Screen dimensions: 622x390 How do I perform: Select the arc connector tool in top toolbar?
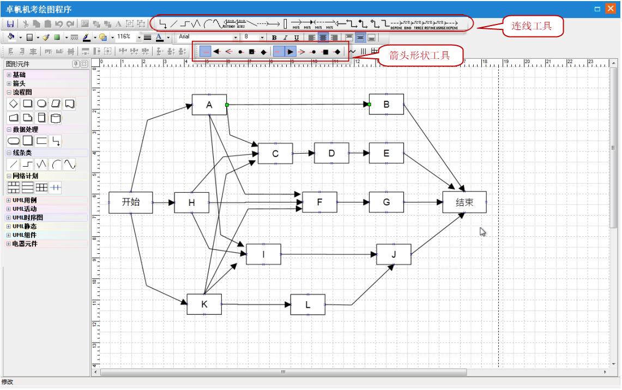[207, 24]
